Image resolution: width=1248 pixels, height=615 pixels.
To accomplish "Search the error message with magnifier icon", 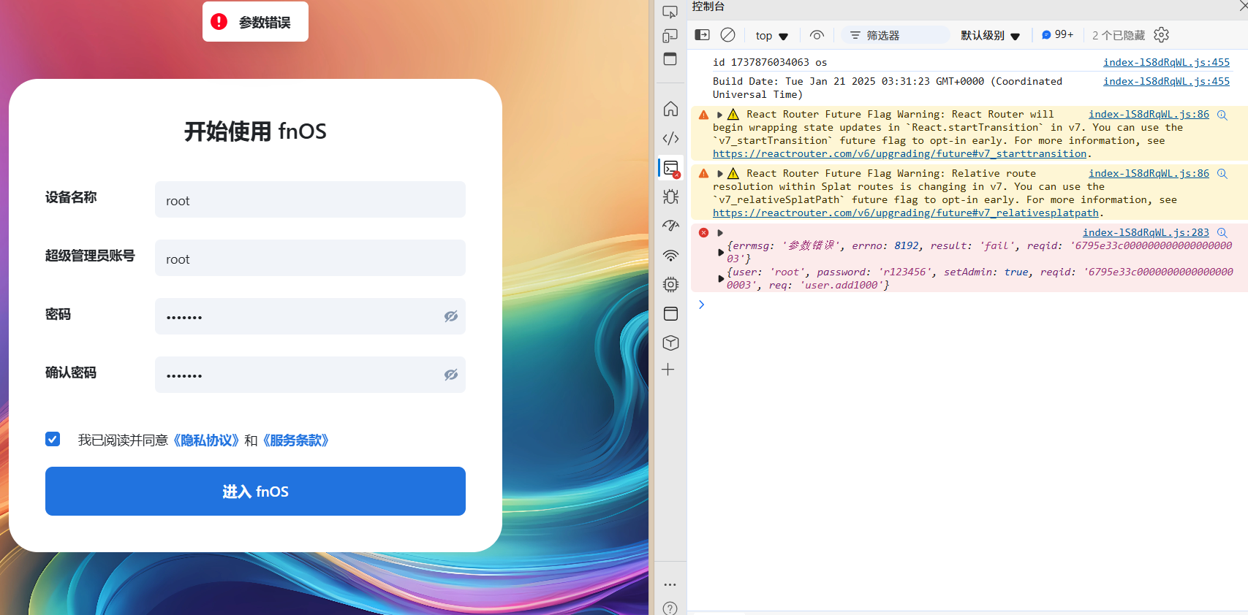I will (1222, 233).
